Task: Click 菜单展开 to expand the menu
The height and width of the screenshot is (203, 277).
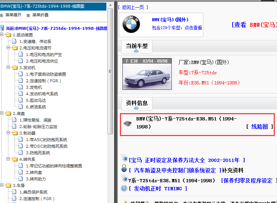Action: pyautogui.click(x=13, y=15)
